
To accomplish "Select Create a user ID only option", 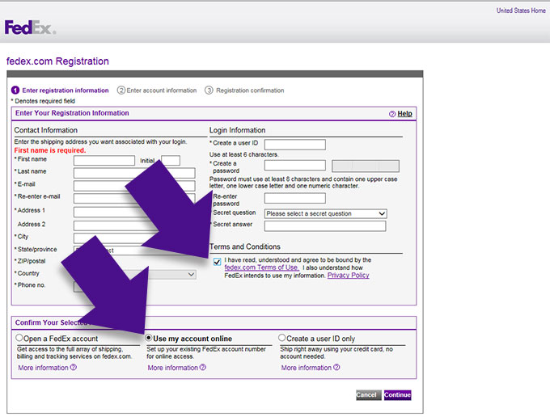I will [x=282, y=338].
